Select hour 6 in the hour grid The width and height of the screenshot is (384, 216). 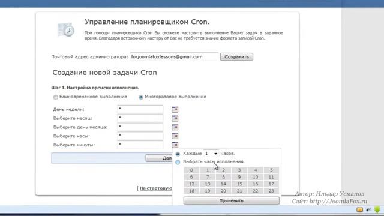[x=191, y=177]
